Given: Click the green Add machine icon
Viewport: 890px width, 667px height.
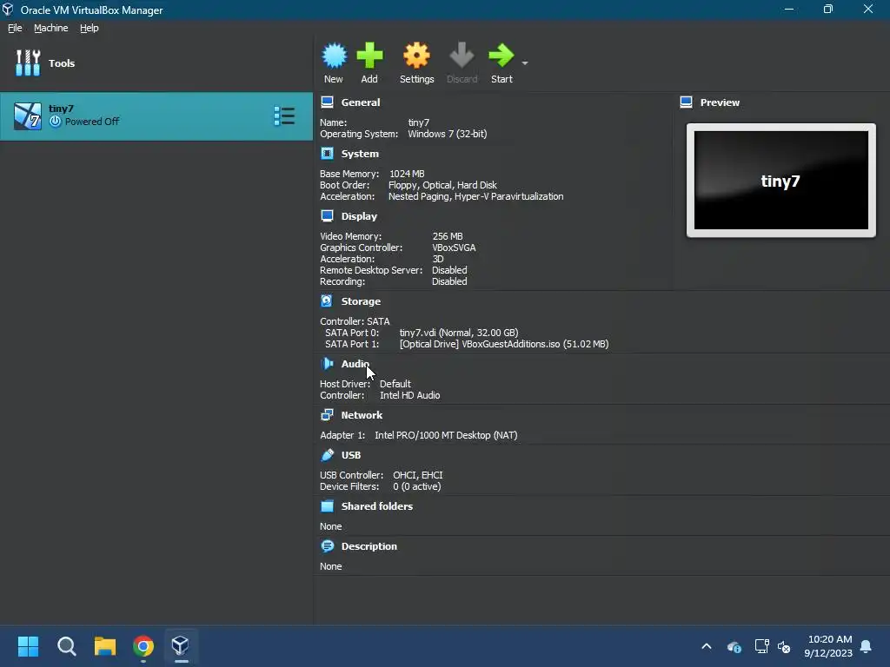Looking at the screenshot, I should point(369,56).
